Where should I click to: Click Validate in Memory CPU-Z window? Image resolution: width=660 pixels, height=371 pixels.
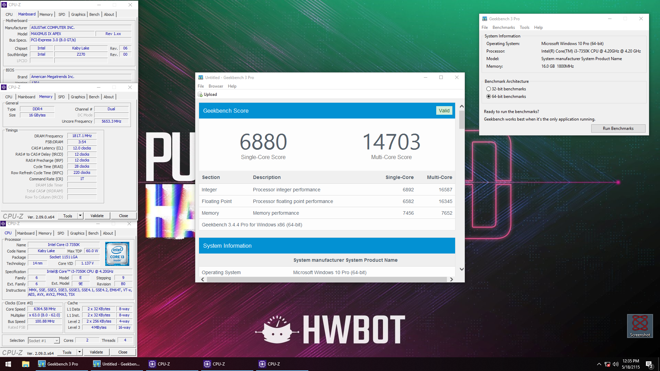pos(97,216)
